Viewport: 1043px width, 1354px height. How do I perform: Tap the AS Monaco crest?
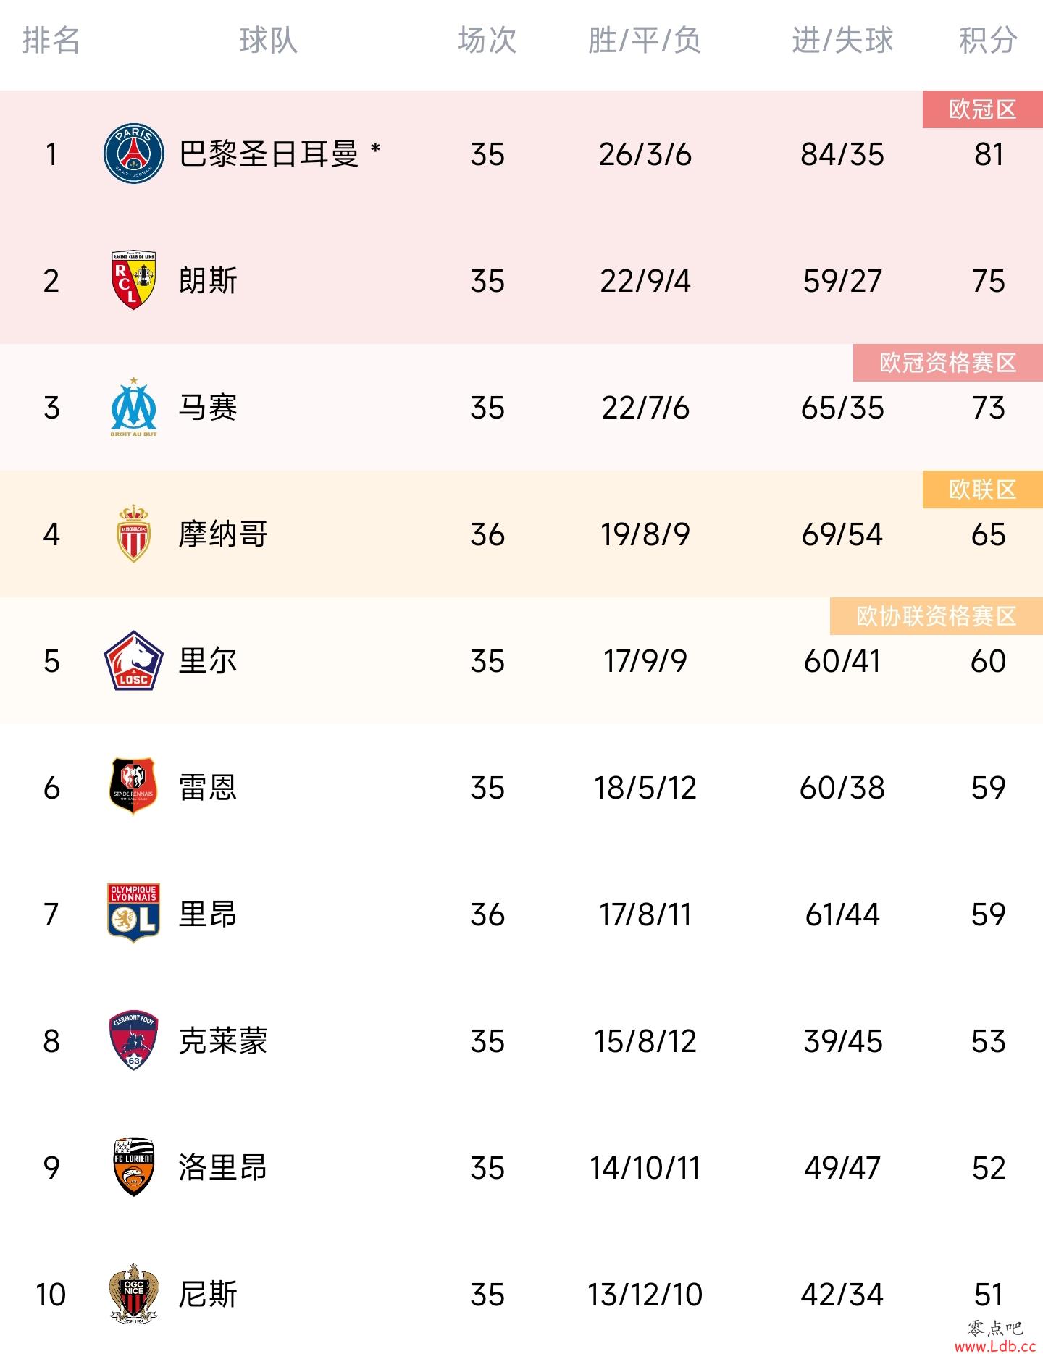[134, 534]
